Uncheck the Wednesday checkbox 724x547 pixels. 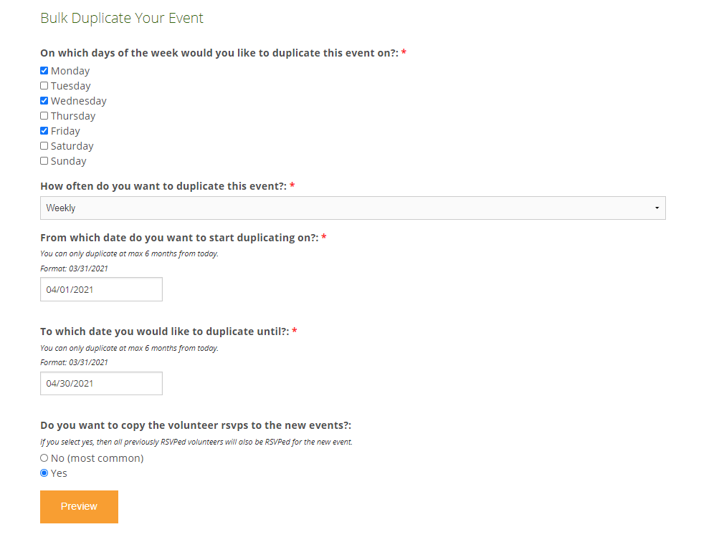[x=44, y=101]
